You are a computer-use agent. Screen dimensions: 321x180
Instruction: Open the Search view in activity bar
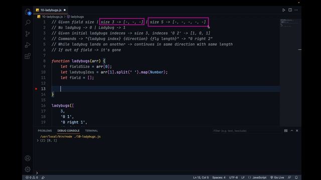28,22
